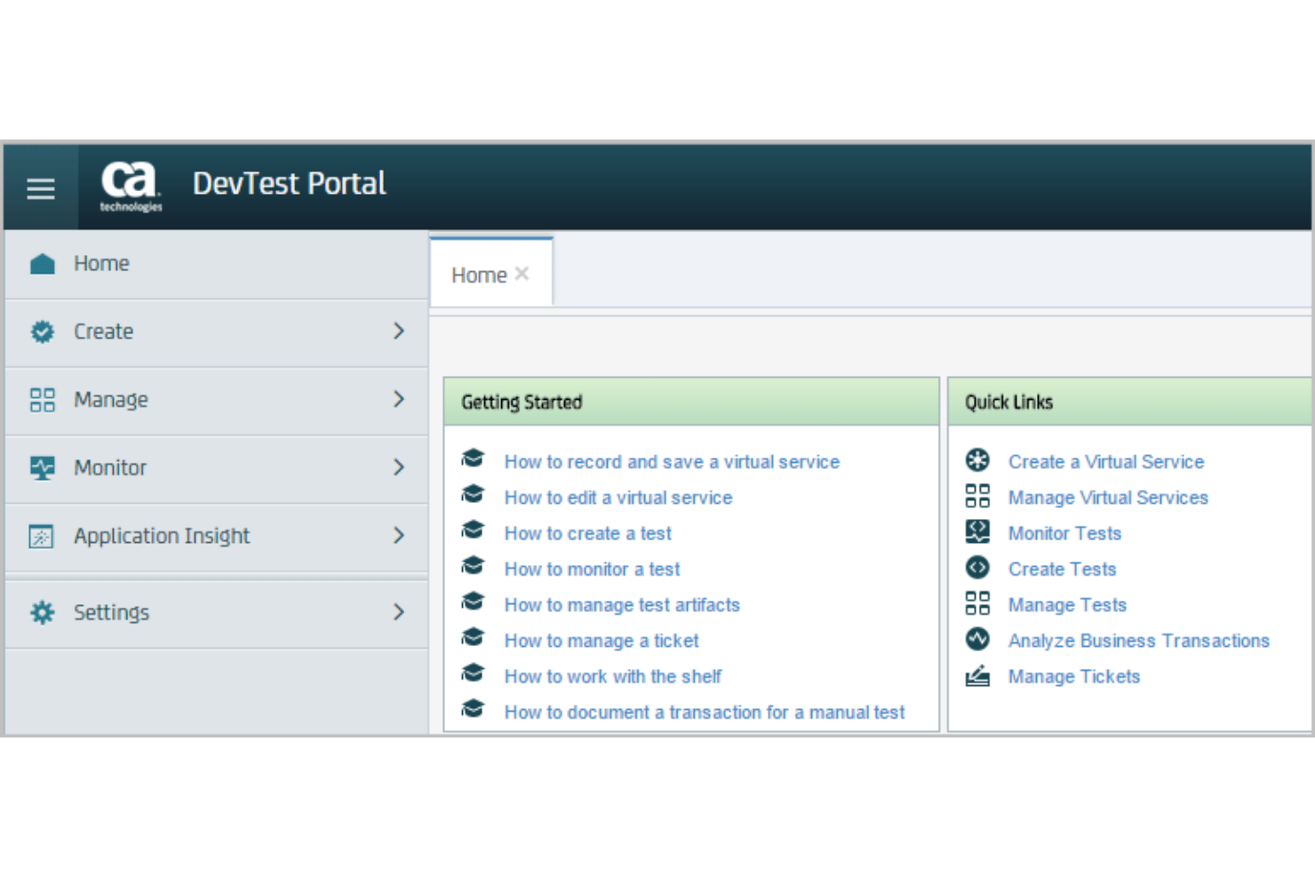Click graduation cap icon beside monitor a test
The height and width of the screenshot is (877, 1315).
tap(473, 565)
